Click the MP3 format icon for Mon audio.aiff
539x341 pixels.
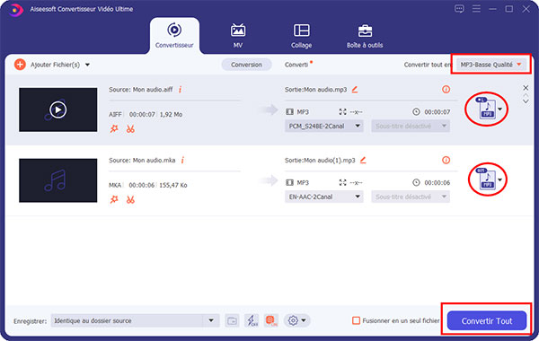pyautogui.click(x=487, y=109)
